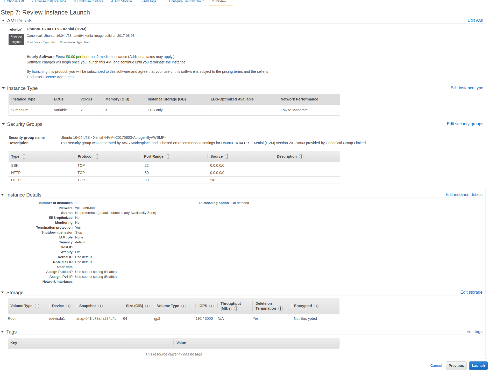Click the Edit instance type link
Image resolution: width=489 pixels, height=370 pixels.
pos(467,88)
